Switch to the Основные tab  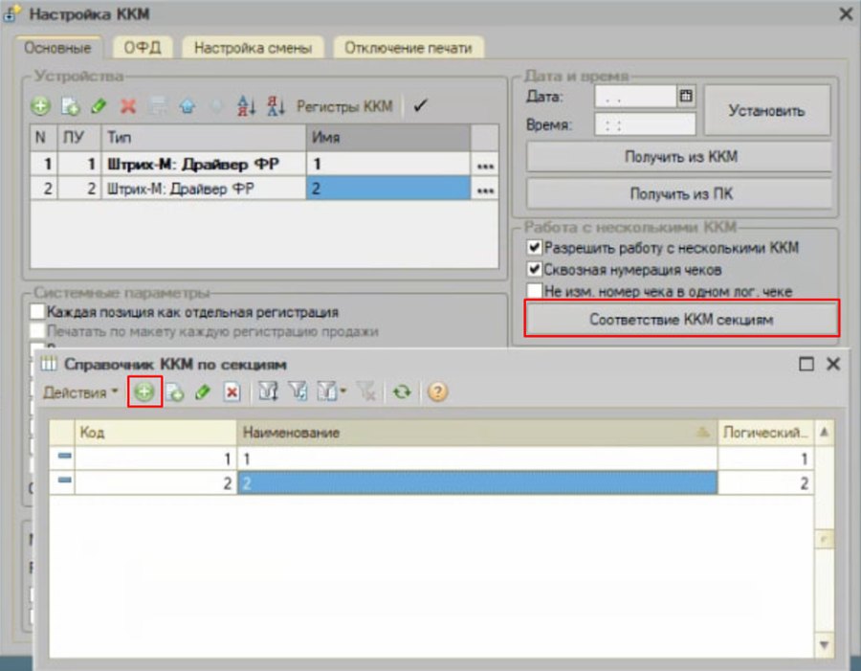coord(57,49)
